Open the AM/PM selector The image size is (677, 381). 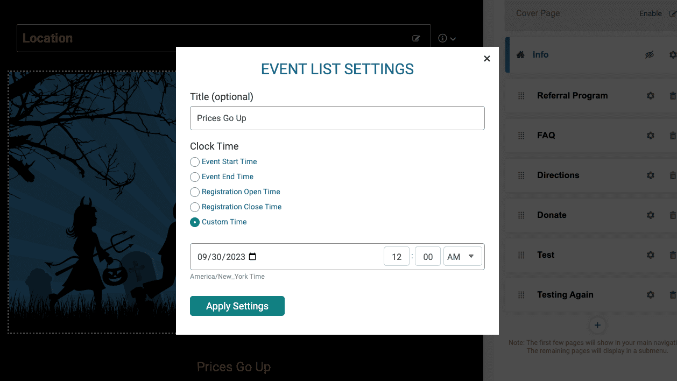pos(462,257)
